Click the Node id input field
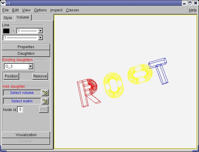 pos(20,110)
